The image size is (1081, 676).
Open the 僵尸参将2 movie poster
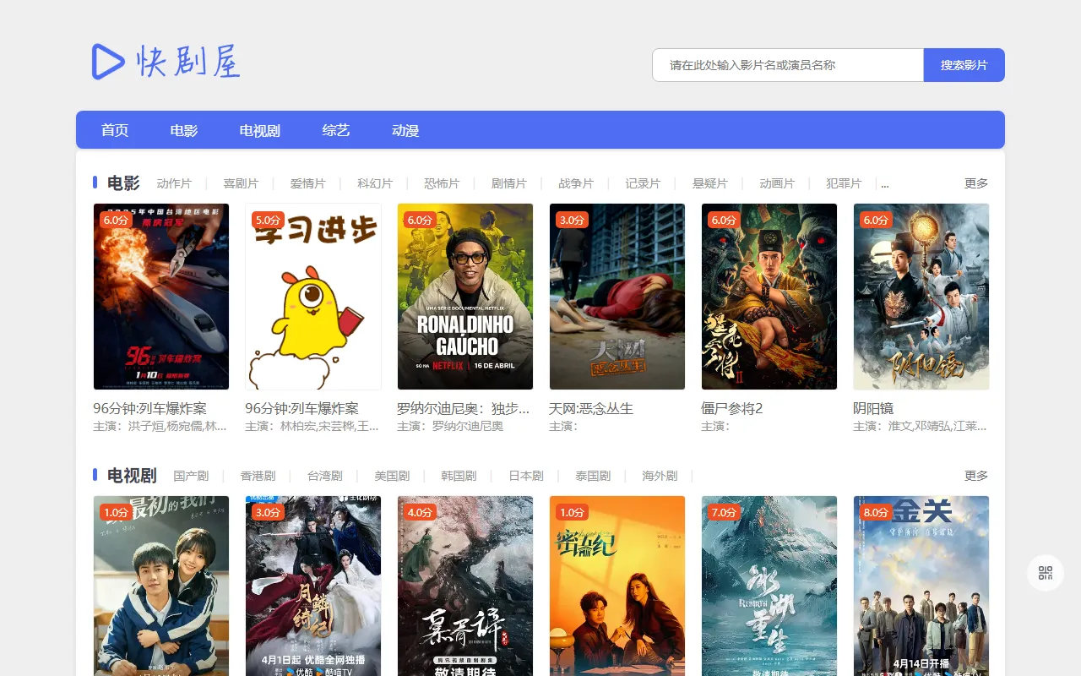(x=769, y=296)
